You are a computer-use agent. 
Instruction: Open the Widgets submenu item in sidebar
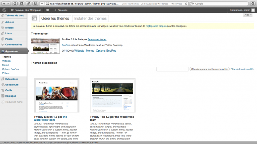(x=6, y=61)
